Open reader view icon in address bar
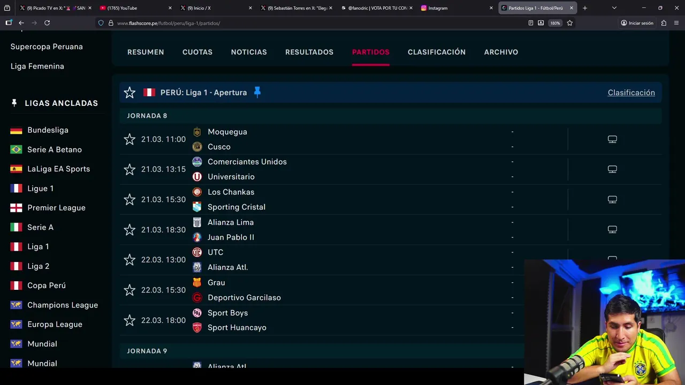 coord(530,23)
